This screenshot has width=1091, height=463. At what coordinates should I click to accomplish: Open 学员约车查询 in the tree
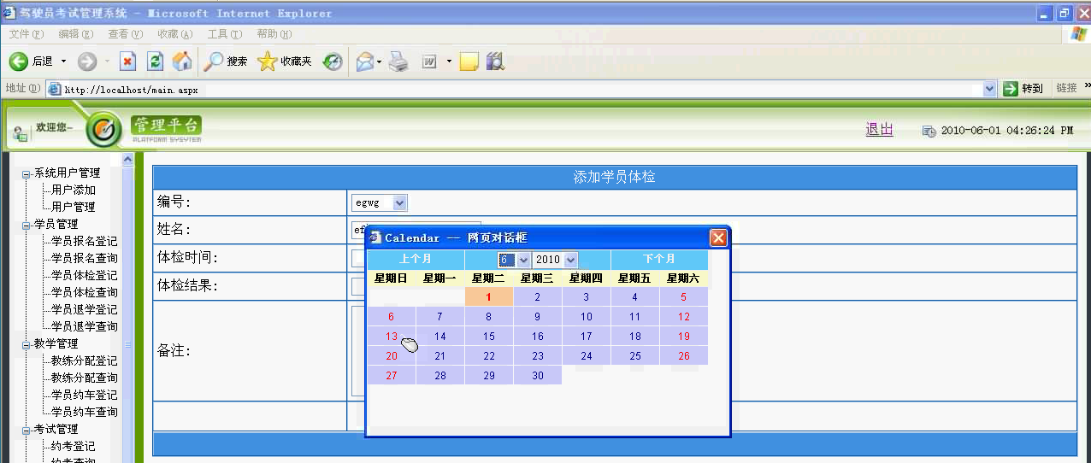coord(85,412)
